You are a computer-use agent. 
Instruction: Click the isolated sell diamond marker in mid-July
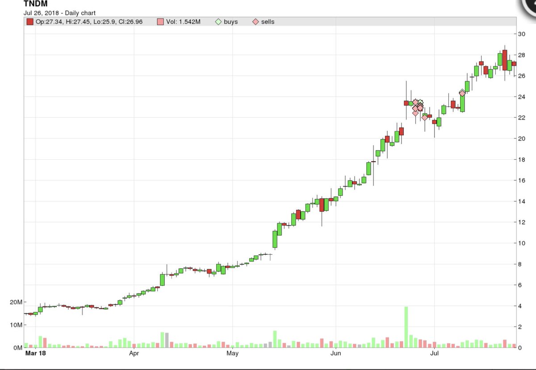[x=462, y=93]
